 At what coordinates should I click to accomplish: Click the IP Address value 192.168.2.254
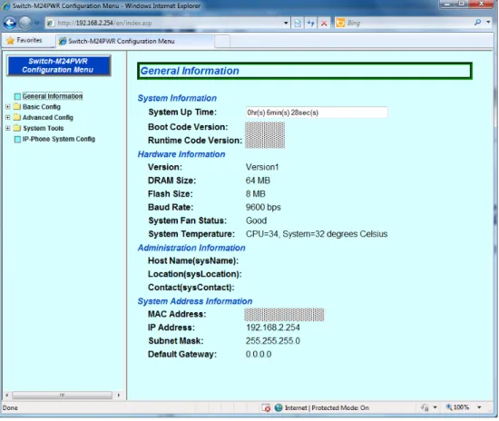(x=273, y=328)
